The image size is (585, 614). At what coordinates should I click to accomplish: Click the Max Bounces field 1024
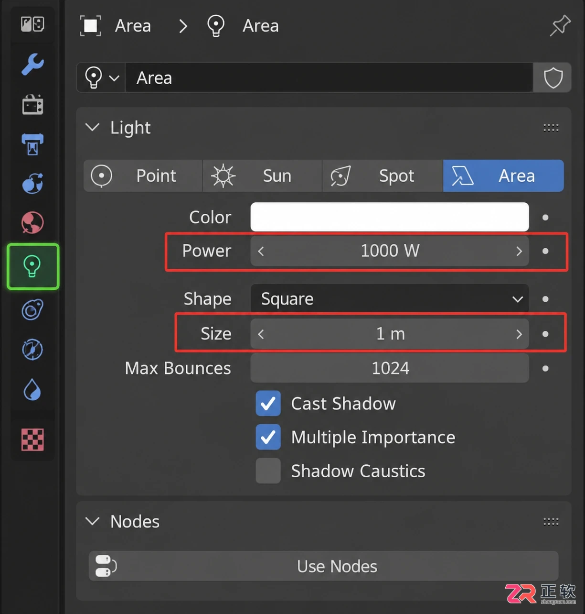(390, 368)
